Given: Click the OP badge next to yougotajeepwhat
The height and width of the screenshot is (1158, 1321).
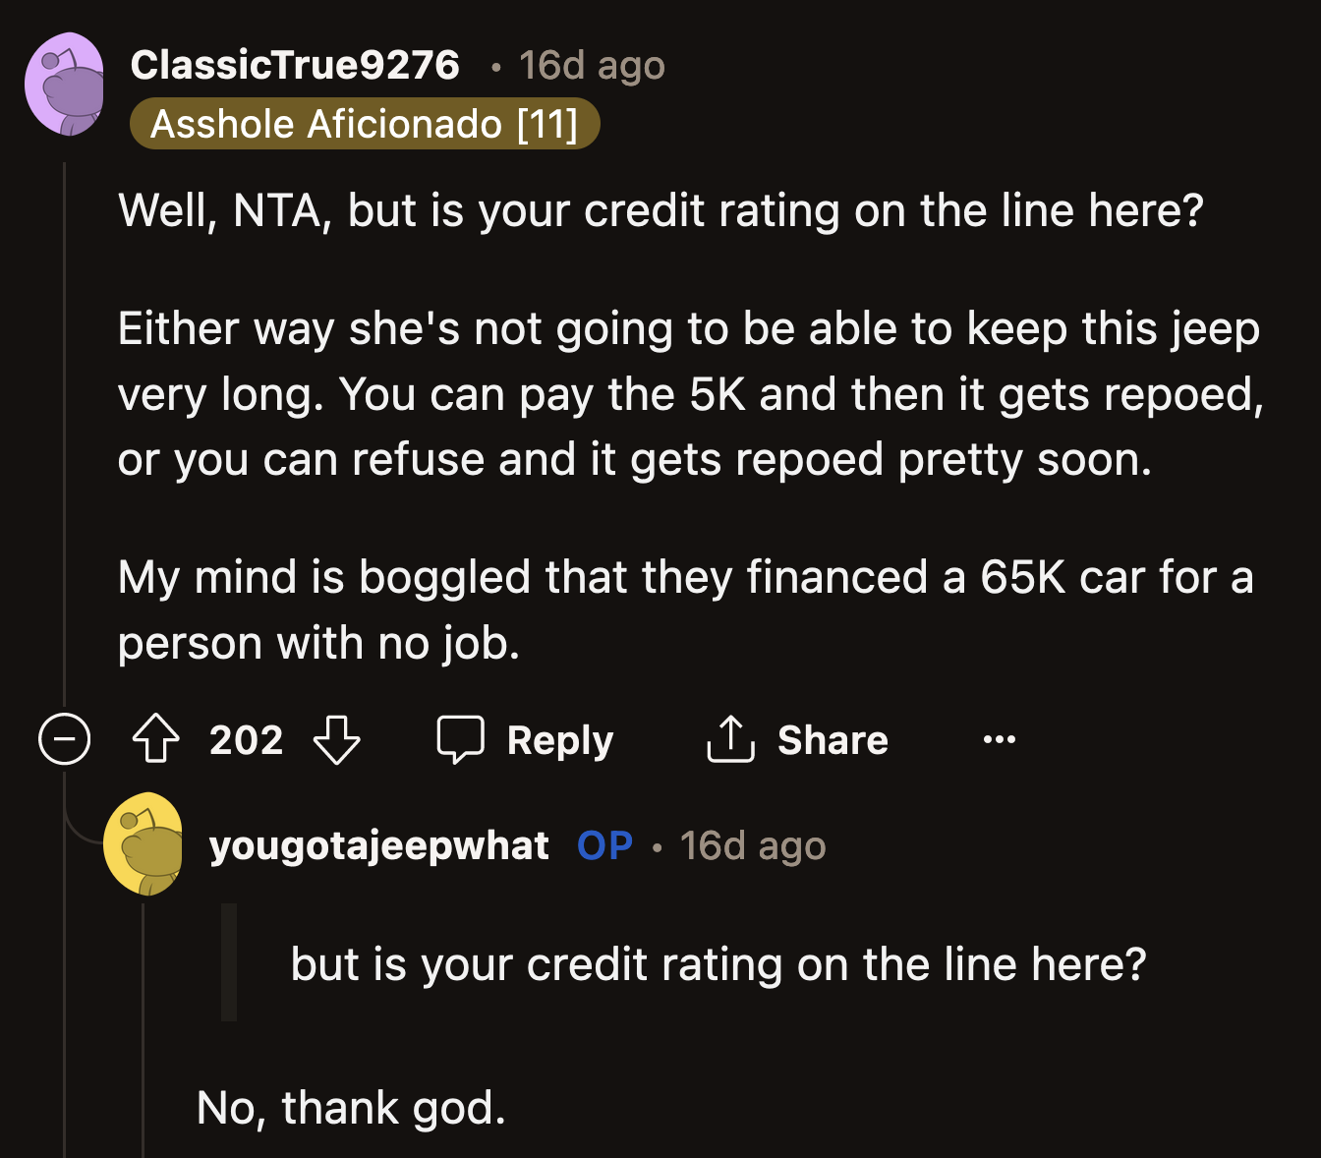Looking at the screenshot, I should [x=603, y=845].
